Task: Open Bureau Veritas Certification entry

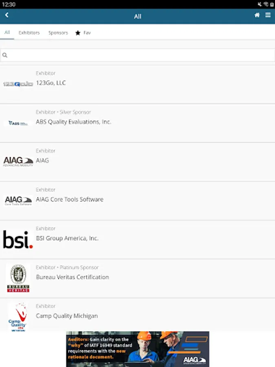Action: pyautogui.click(x=138, y=279)
